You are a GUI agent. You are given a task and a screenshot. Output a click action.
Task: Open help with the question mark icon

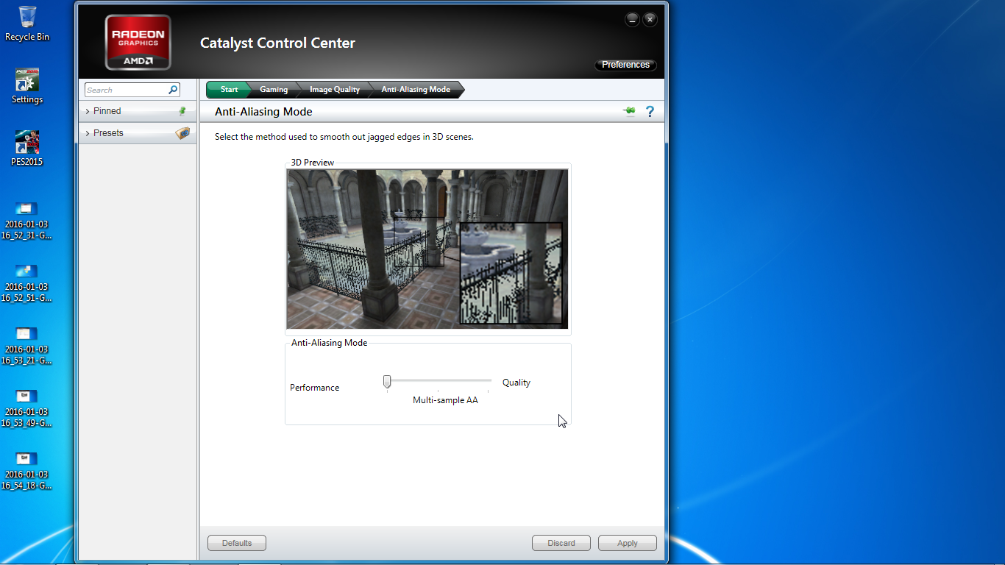pos(650,111)
